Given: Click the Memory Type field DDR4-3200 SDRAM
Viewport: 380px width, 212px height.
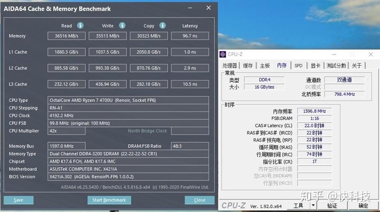Looking at the screenshot, I should pos(128,154).
